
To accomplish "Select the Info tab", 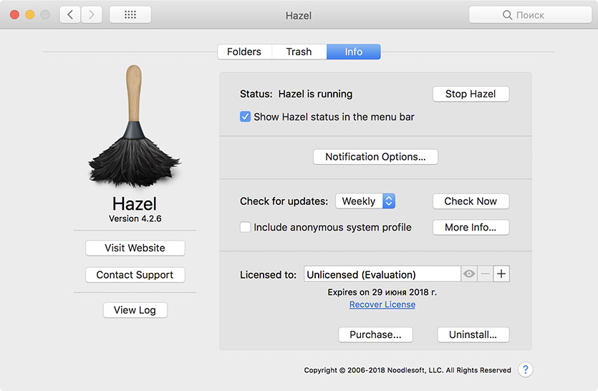I will point(353,52).
